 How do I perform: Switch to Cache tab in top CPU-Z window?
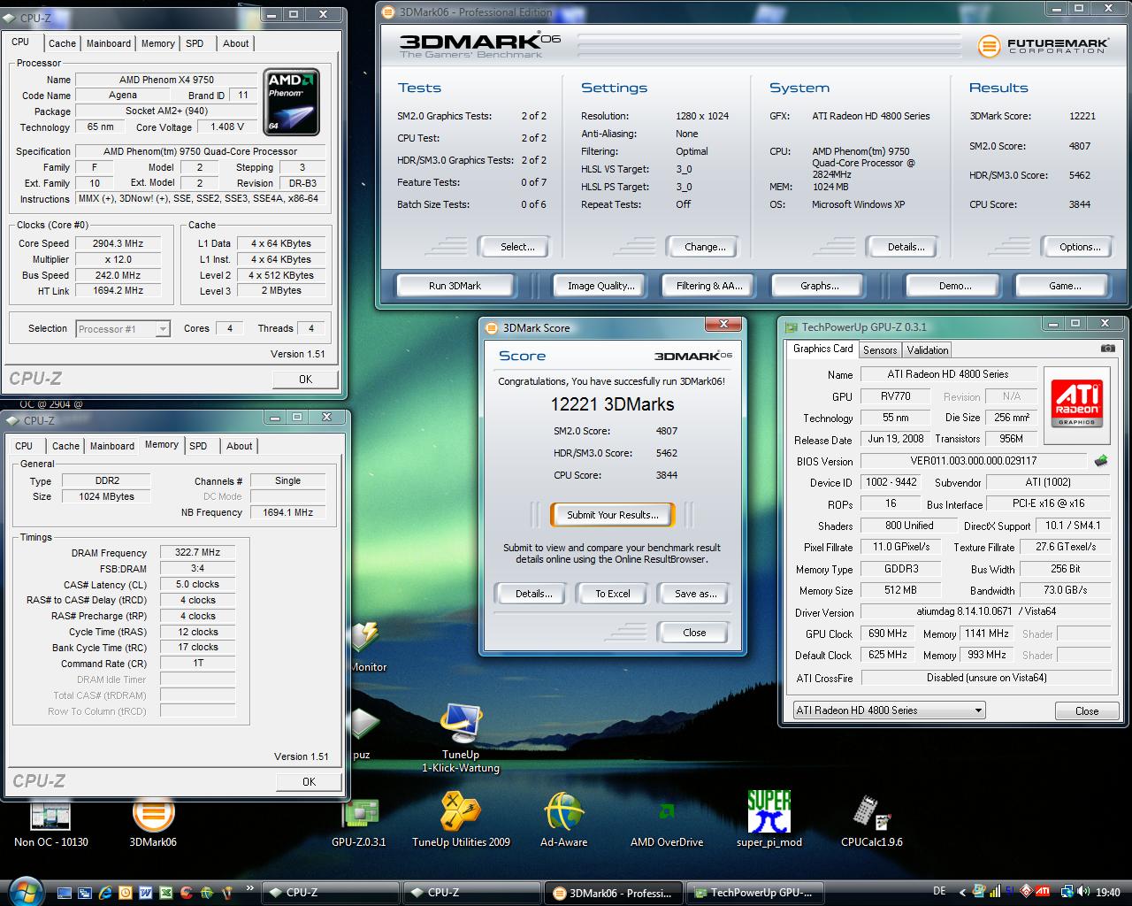62,43
